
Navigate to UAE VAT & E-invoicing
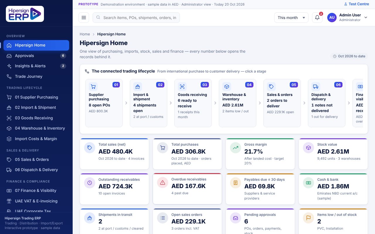coord(36,201)
